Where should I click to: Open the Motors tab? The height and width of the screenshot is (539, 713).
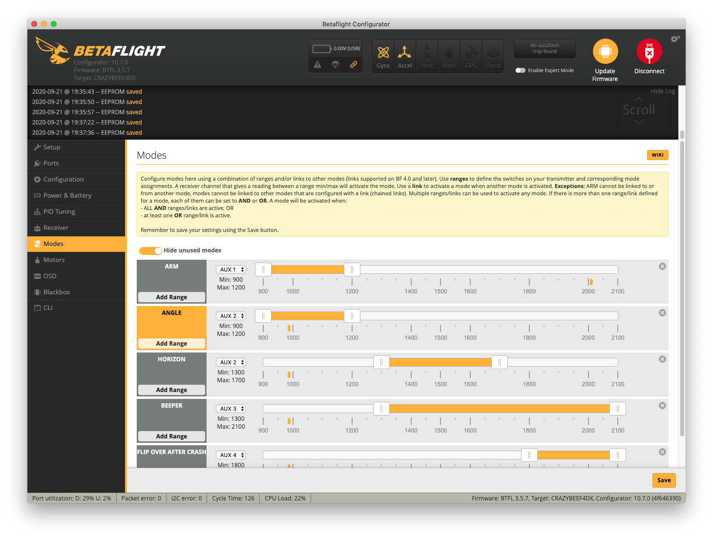[x=76, y=260]
